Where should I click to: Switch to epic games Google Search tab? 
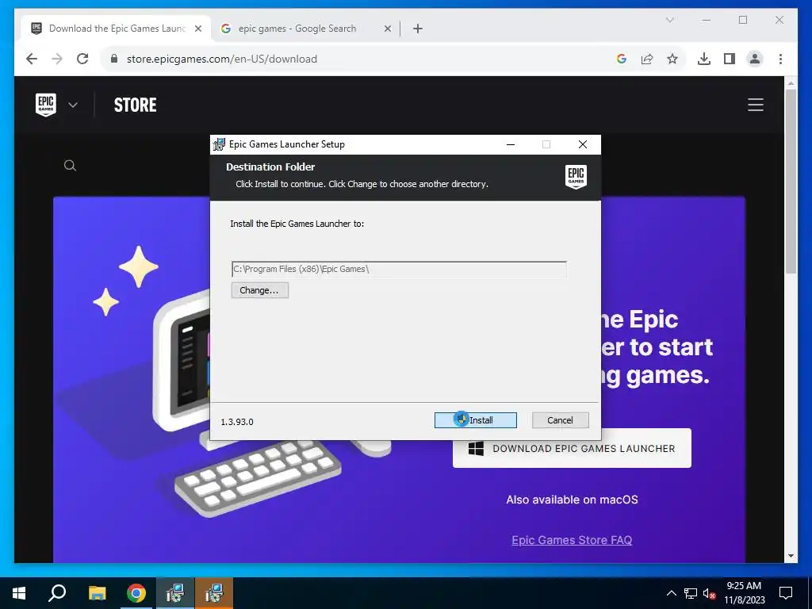point(297,29)
